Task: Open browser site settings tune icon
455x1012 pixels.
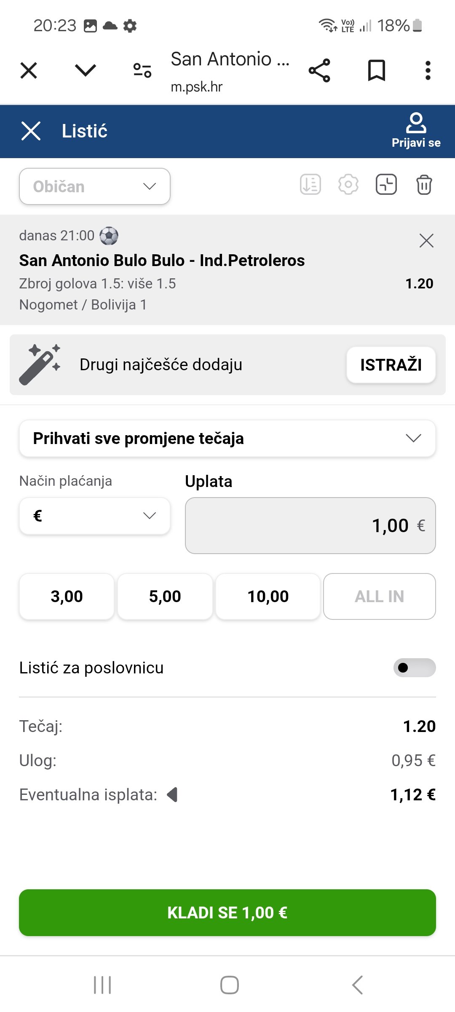Action: coord(142,70)
